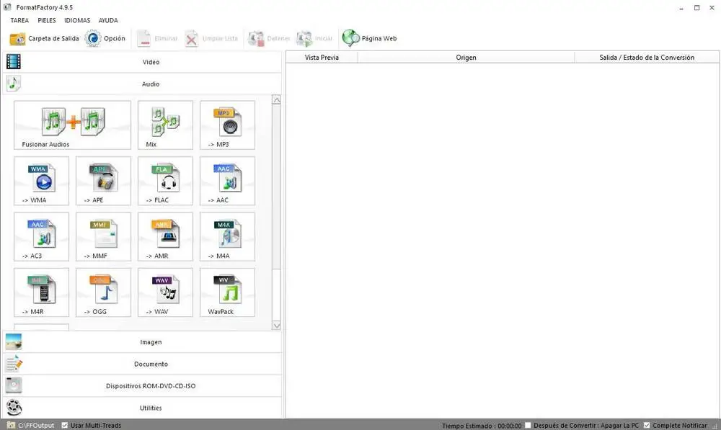The height and width of the screenshot is (430, 721).
Task: Open the AYUDA menu
Action: point(108,20)
